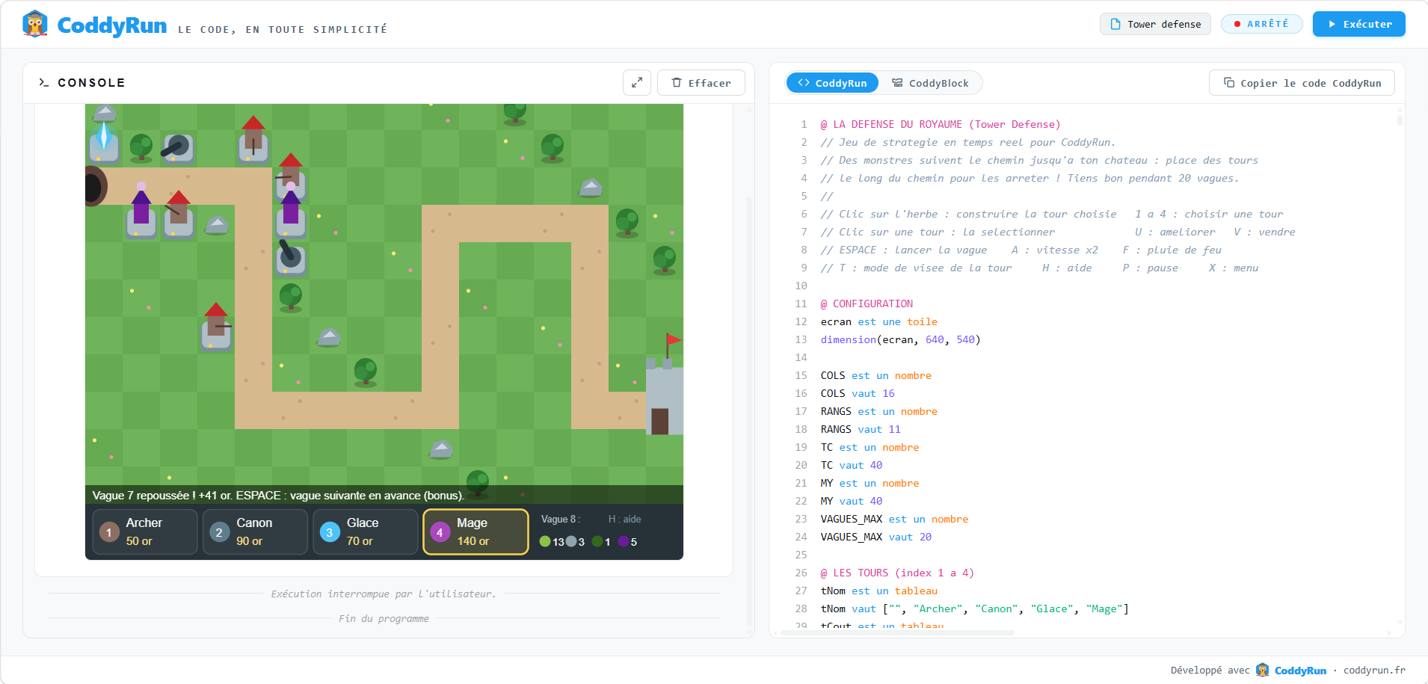Image resolution: width=1428 pixels, height=684 pixels.
Task: Click line 28 tNom tableau definition
Action: click(x=974, y=608)
